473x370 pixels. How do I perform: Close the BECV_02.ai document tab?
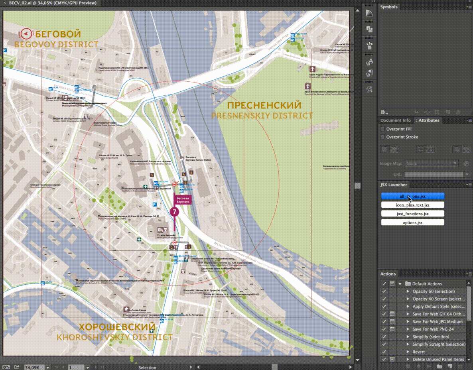coord(4,3)
